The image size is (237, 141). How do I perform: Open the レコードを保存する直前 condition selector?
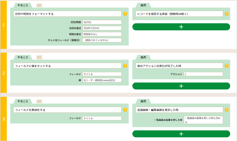(179, 14)
